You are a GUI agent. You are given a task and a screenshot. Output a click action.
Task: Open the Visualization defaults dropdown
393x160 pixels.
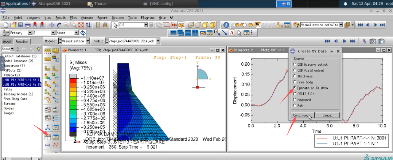pyautogui.click(x=340, y=25)
